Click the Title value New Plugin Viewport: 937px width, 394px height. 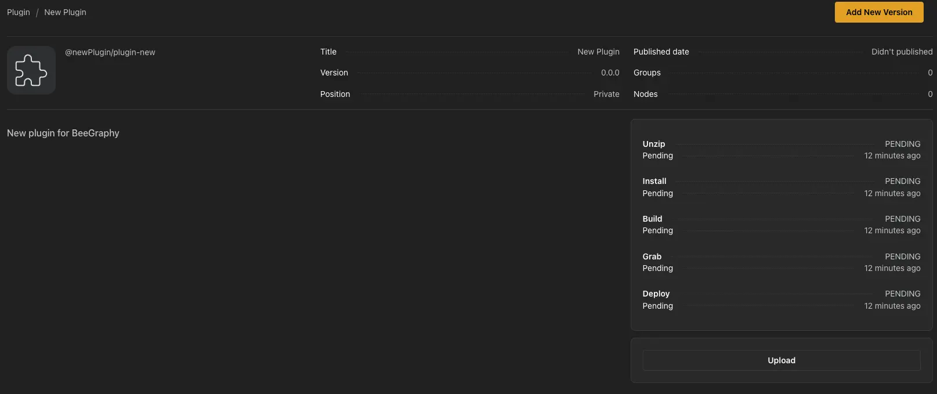(x=598, y=52)
